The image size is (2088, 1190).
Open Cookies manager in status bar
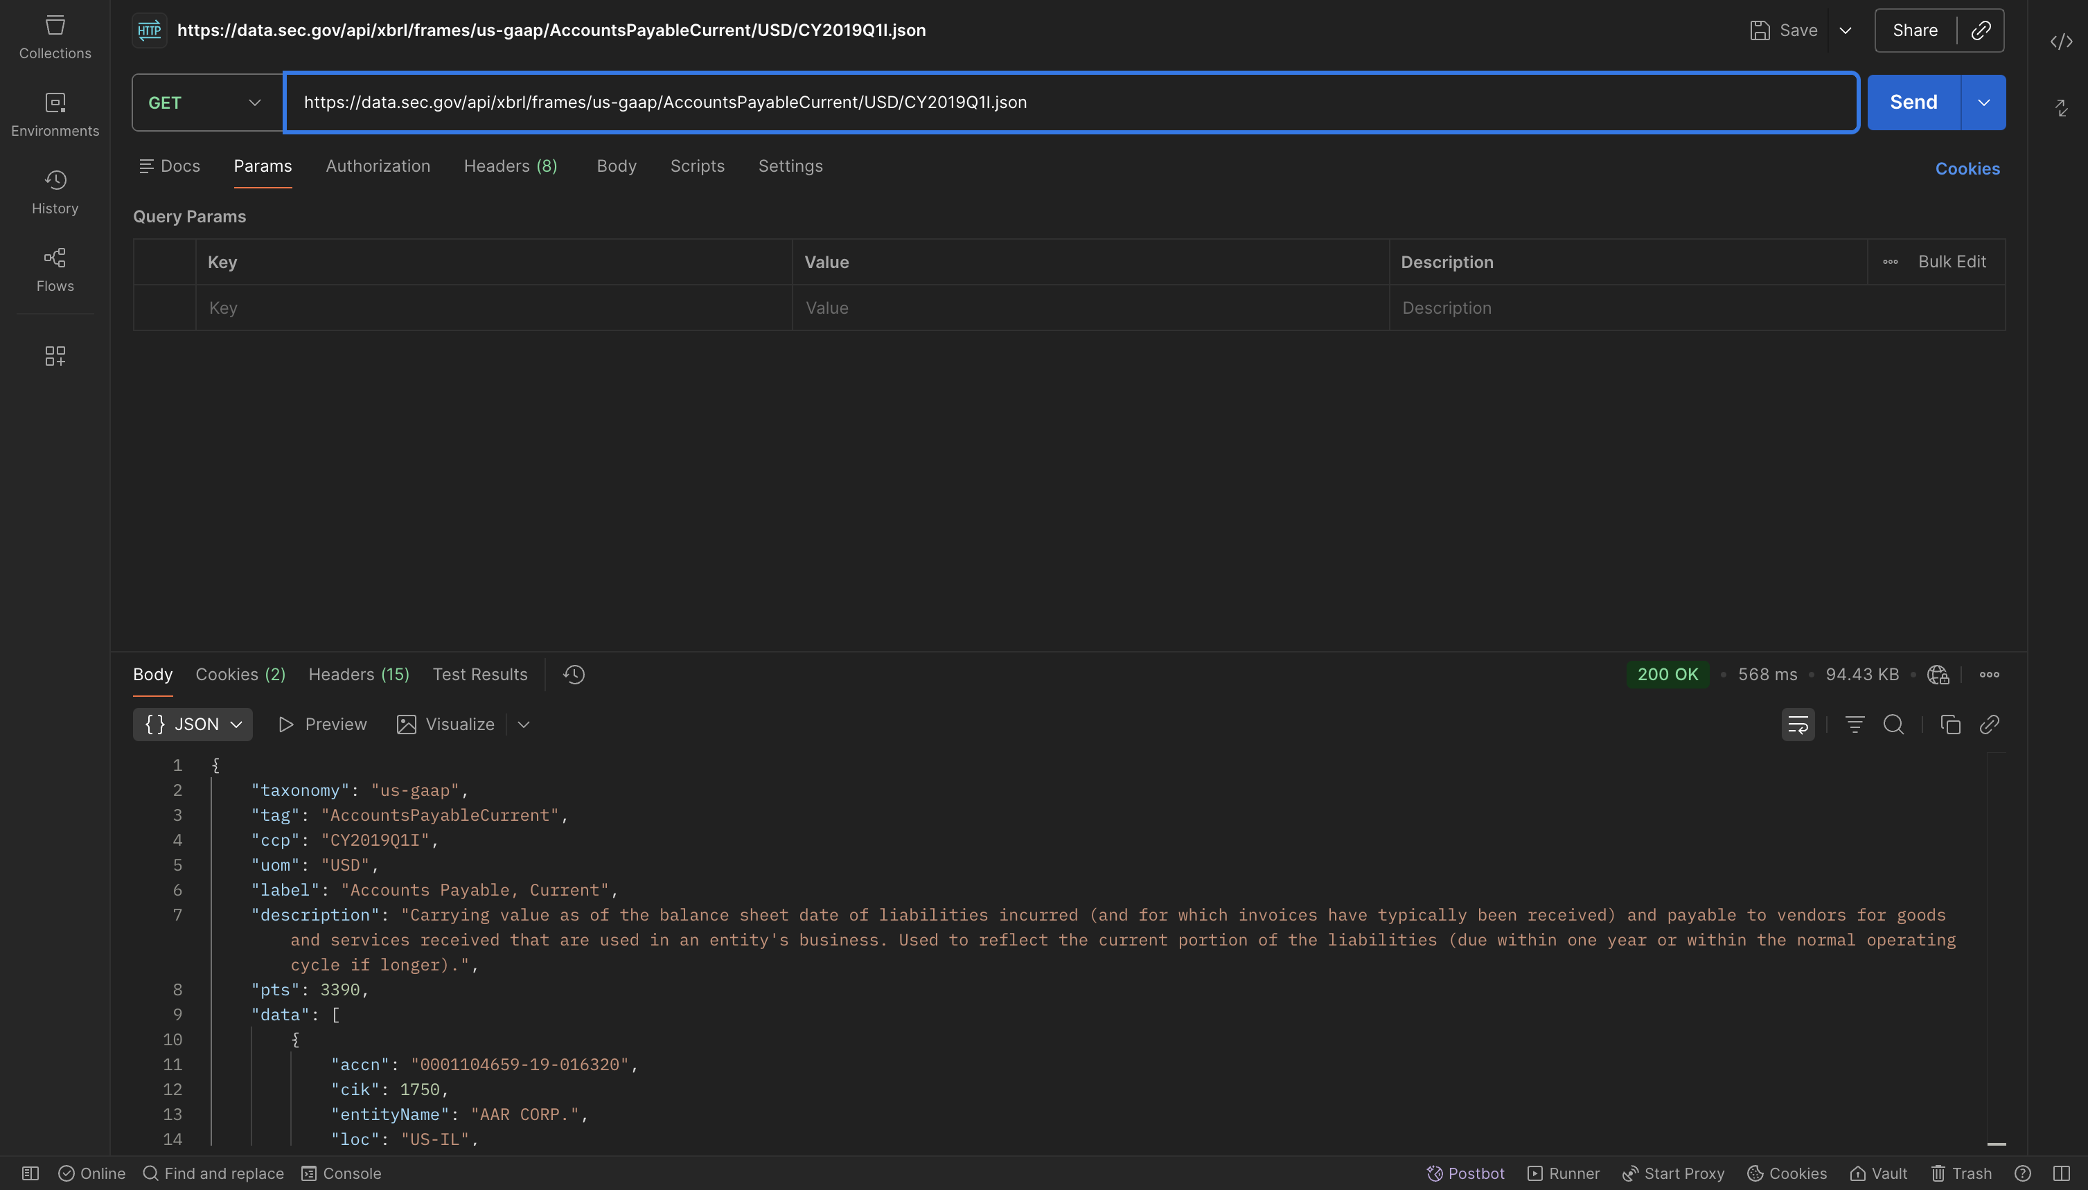click(x=1787, y=1173)
